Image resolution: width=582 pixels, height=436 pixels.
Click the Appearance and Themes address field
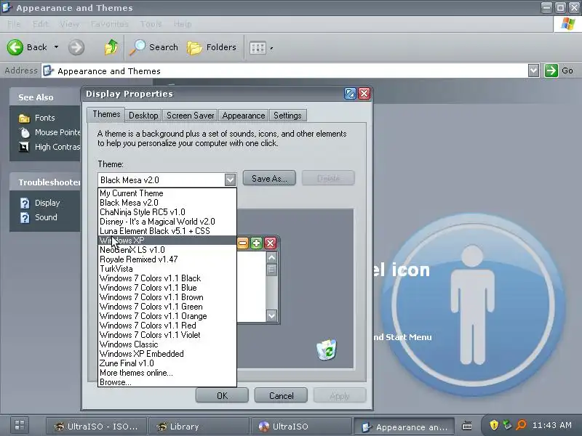285,70
